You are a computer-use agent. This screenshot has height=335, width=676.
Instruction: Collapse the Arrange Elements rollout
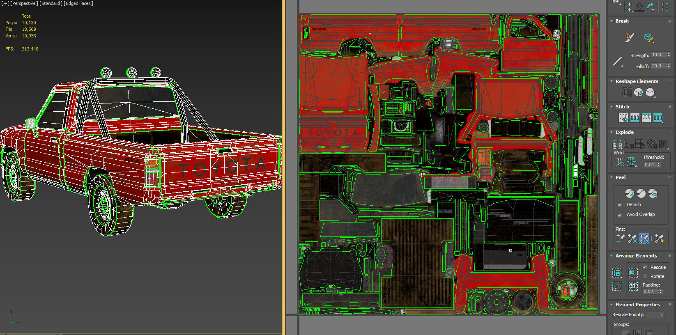pos(612,256)
